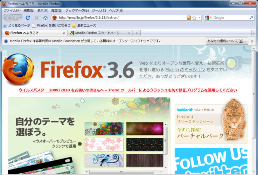
Task: Close the Mozilla Firefox スタートページ tab
Action: pyautogui.click(x=129, y=33)
